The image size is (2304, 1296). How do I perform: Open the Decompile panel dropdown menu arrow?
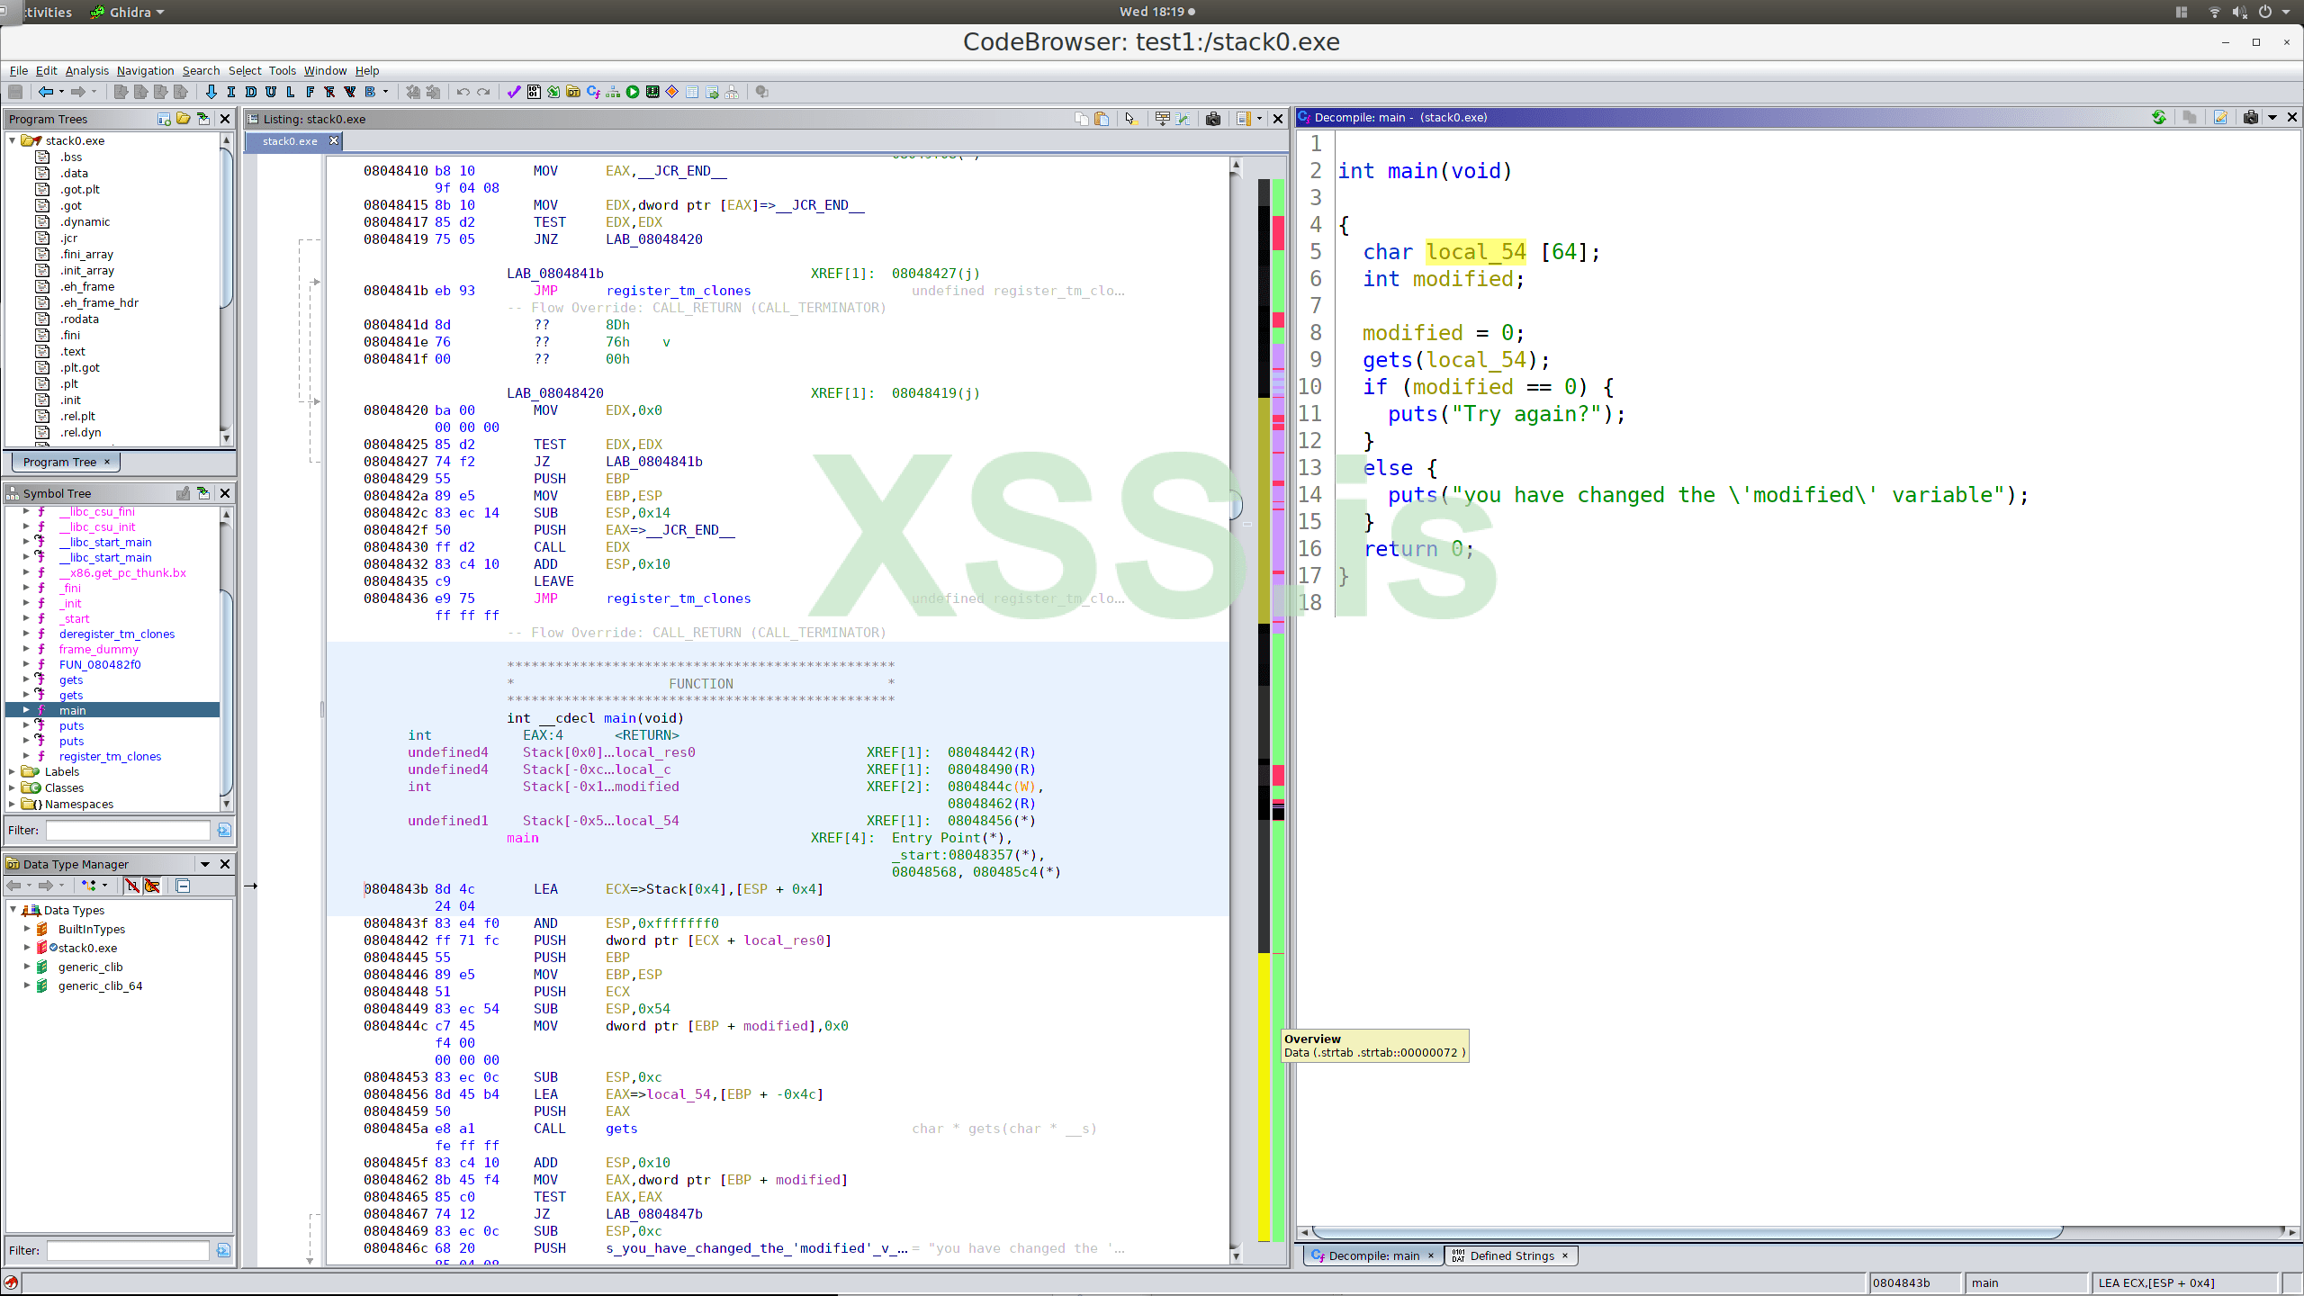(x=2272, y=118)
